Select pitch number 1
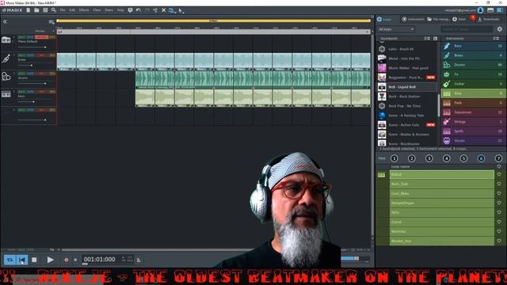 pos(395,158)
